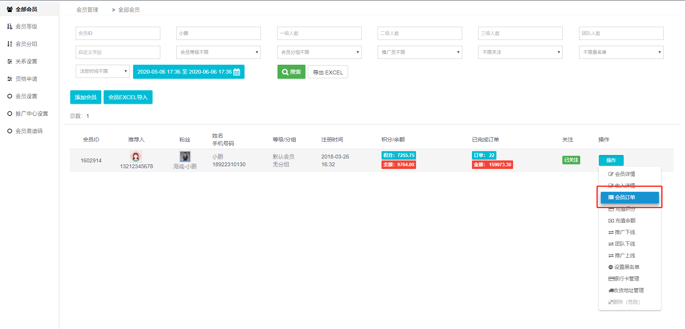This screenshot has height=329, width=685.
Task: Choose 设置黑名单 in the action menu
Action: pos(630,267)
